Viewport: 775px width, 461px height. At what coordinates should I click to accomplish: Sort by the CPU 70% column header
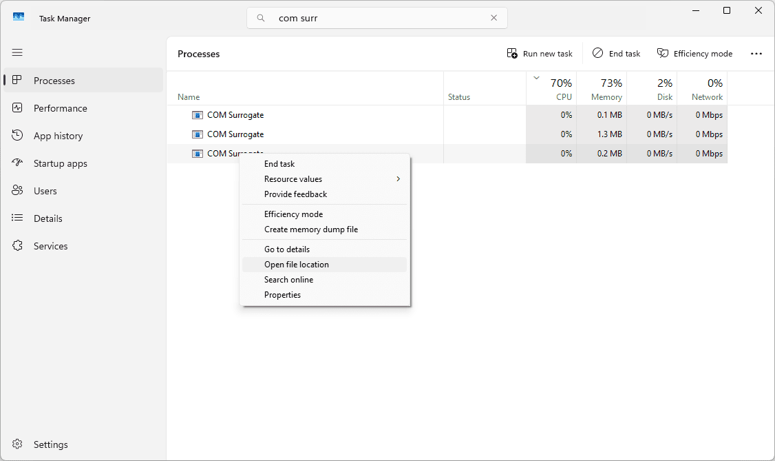coord(551,88)
